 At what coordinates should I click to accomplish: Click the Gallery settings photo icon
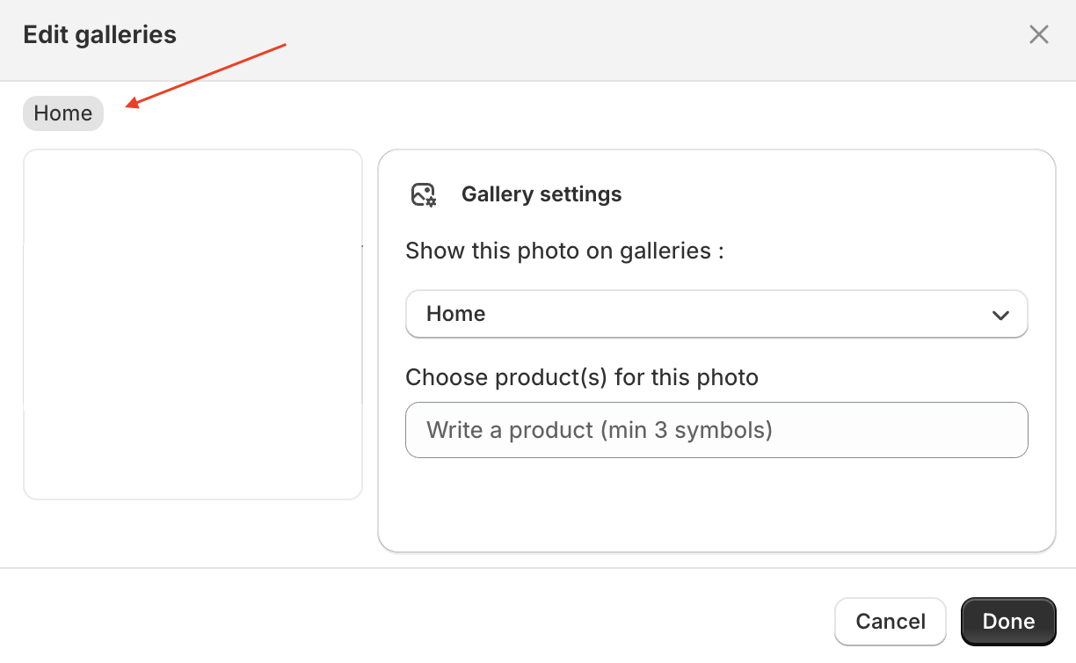click(x=424, y=194)
